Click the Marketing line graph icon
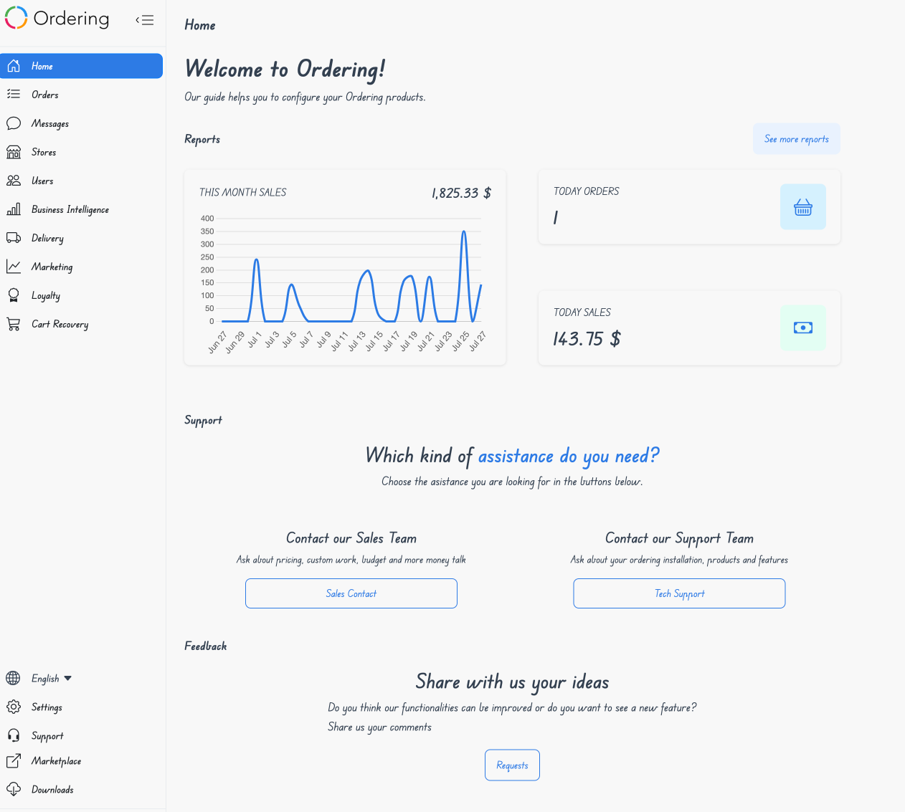Image resolution: width=905 pixels, height=812 pixels. (14, 267)
